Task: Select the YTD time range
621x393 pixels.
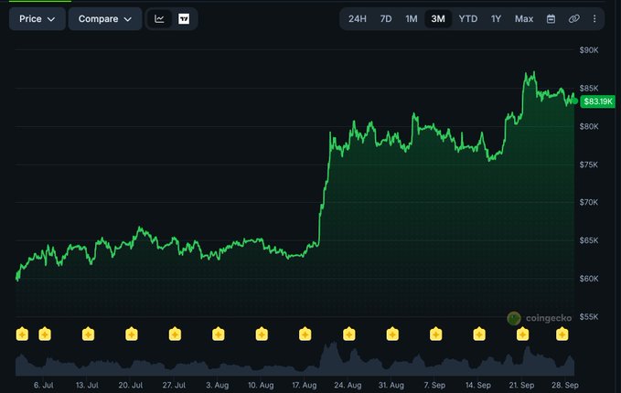Action: click(x=468, y=19)
